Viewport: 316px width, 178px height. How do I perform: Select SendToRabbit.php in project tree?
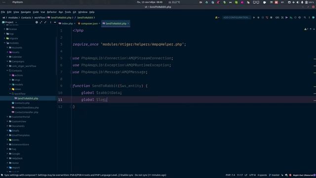click(x=28, y=98)
